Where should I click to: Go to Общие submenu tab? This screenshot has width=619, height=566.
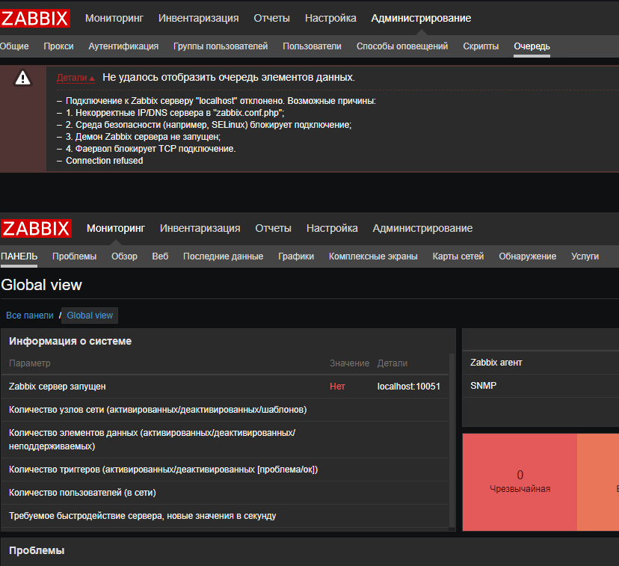tap(14, 46)
